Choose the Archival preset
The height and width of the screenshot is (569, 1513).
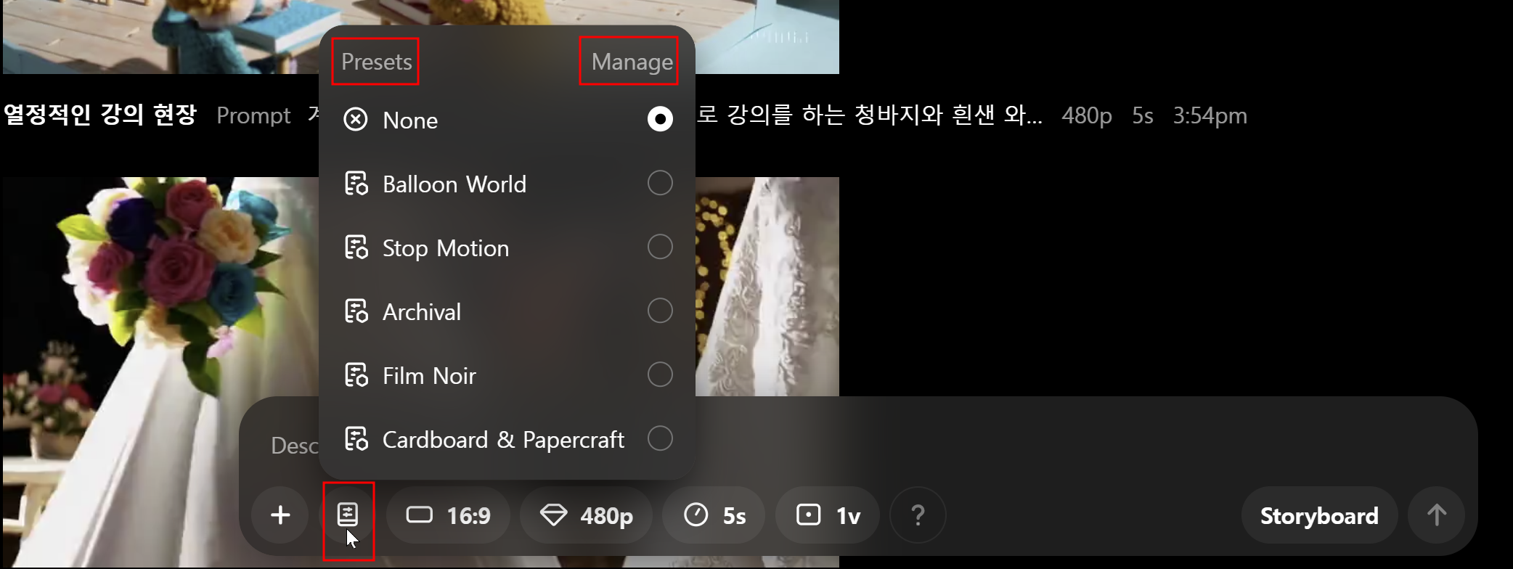pyautogui.click(x=507, y=311)
